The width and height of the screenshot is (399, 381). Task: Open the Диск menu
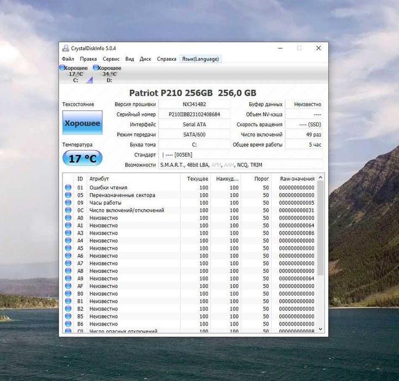point(145,59)
